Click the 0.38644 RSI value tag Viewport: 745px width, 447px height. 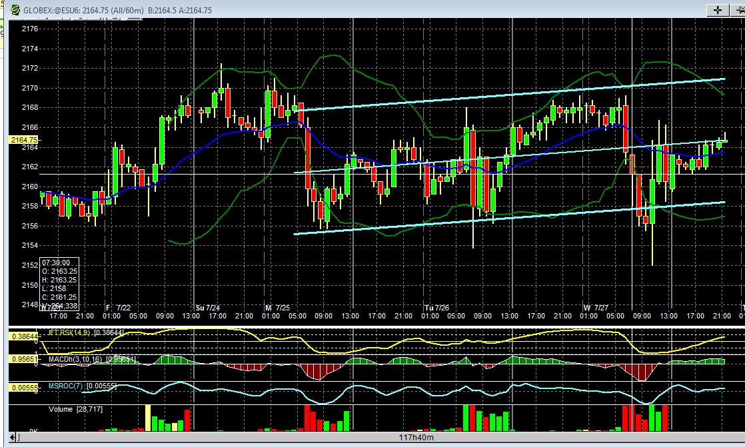pyautogui.click(x=24, y=336)
